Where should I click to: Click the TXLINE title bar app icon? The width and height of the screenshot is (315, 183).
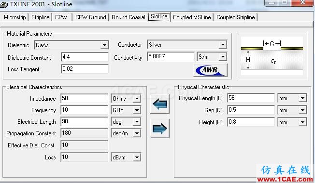[x=4, y=4]
